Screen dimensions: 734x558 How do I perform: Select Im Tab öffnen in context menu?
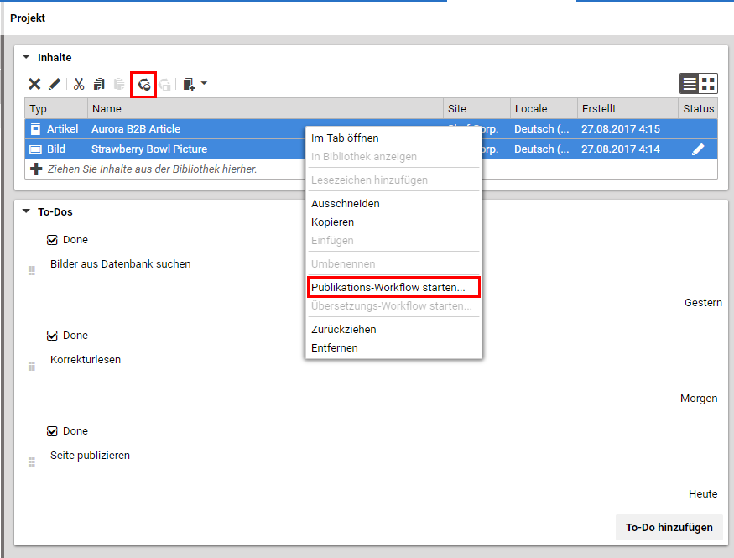(x=345, y=138)
